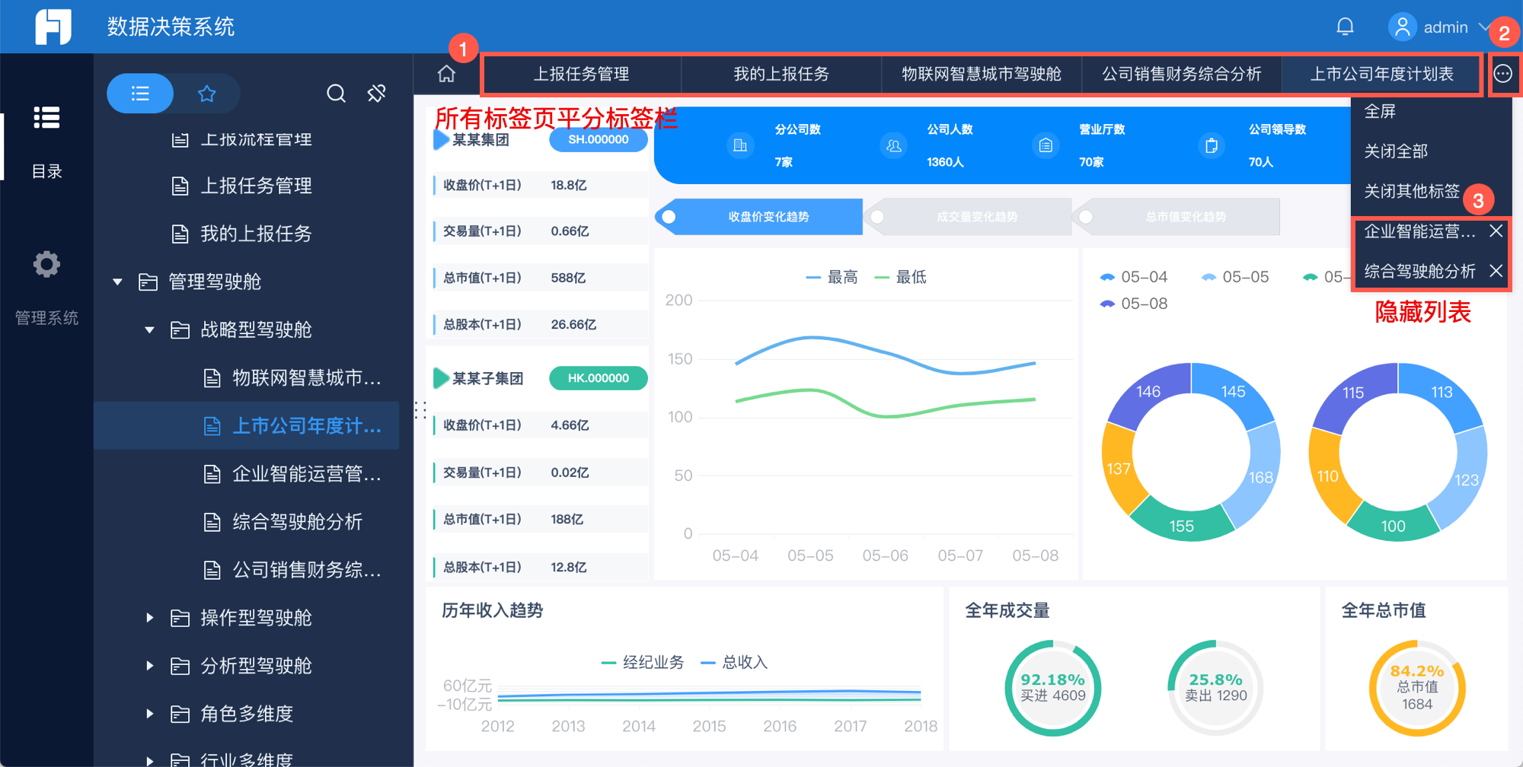Click the 分析型驾驶舱 folder icon
Screen dimensions: 1523x767
tap(180, 666)
